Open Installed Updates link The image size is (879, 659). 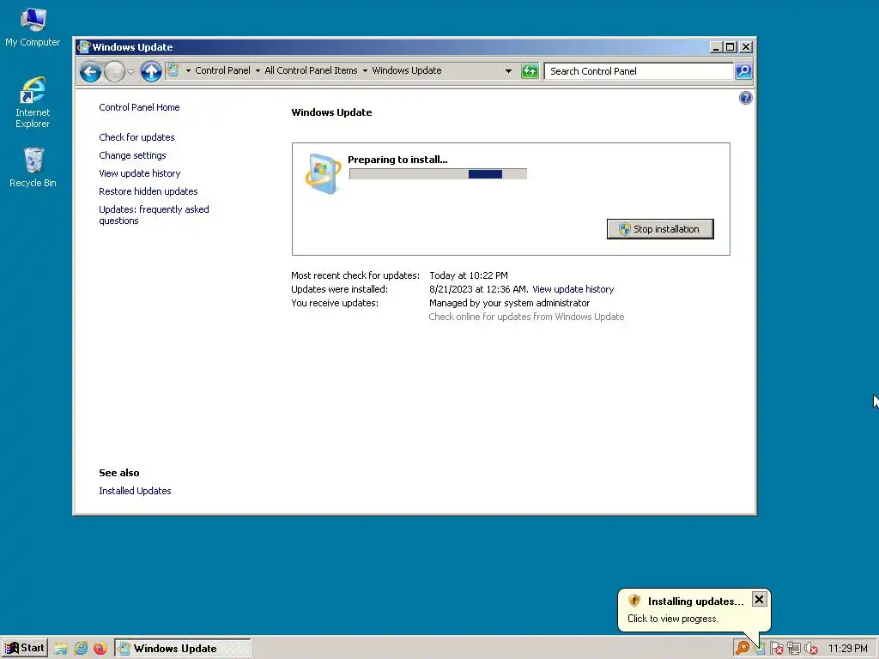point(135,491)
